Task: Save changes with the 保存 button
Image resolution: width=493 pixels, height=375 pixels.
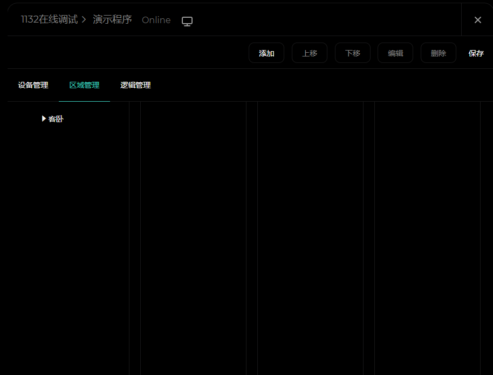Action: pos(476,53)
